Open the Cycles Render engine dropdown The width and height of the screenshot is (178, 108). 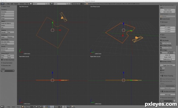78,4
